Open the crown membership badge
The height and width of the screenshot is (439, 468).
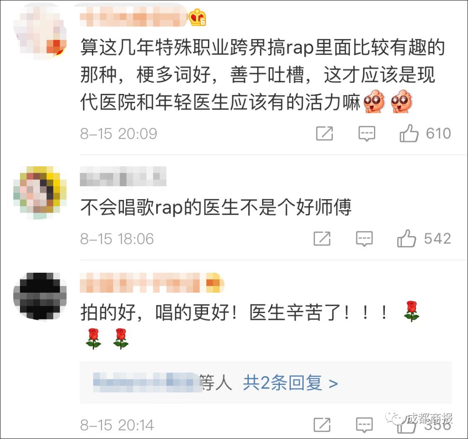(x=197, y=17)
